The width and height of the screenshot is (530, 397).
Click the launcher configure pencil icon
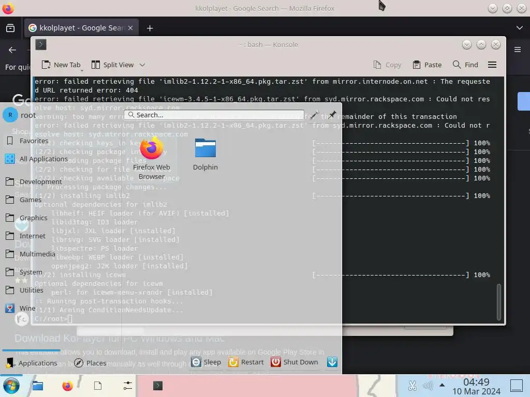click(x=314, y=115)
